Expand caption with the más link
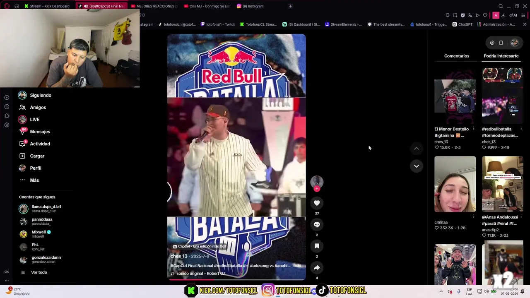The width and height of the screenshot is (530, 298). (297, 265)
